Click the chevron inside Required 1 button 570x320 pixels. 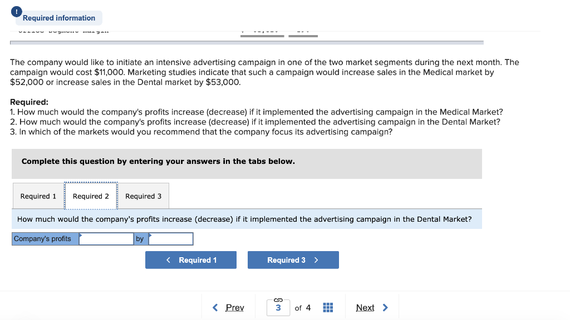coord(168,259)
